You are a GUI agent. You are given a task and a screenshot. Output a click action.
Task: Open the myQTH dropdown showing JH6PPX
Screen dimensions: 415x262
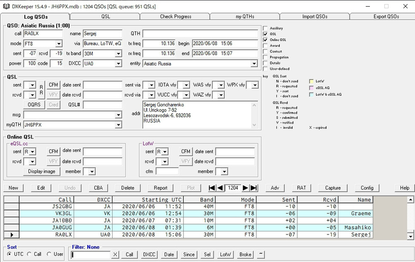[x=118, y=125]
